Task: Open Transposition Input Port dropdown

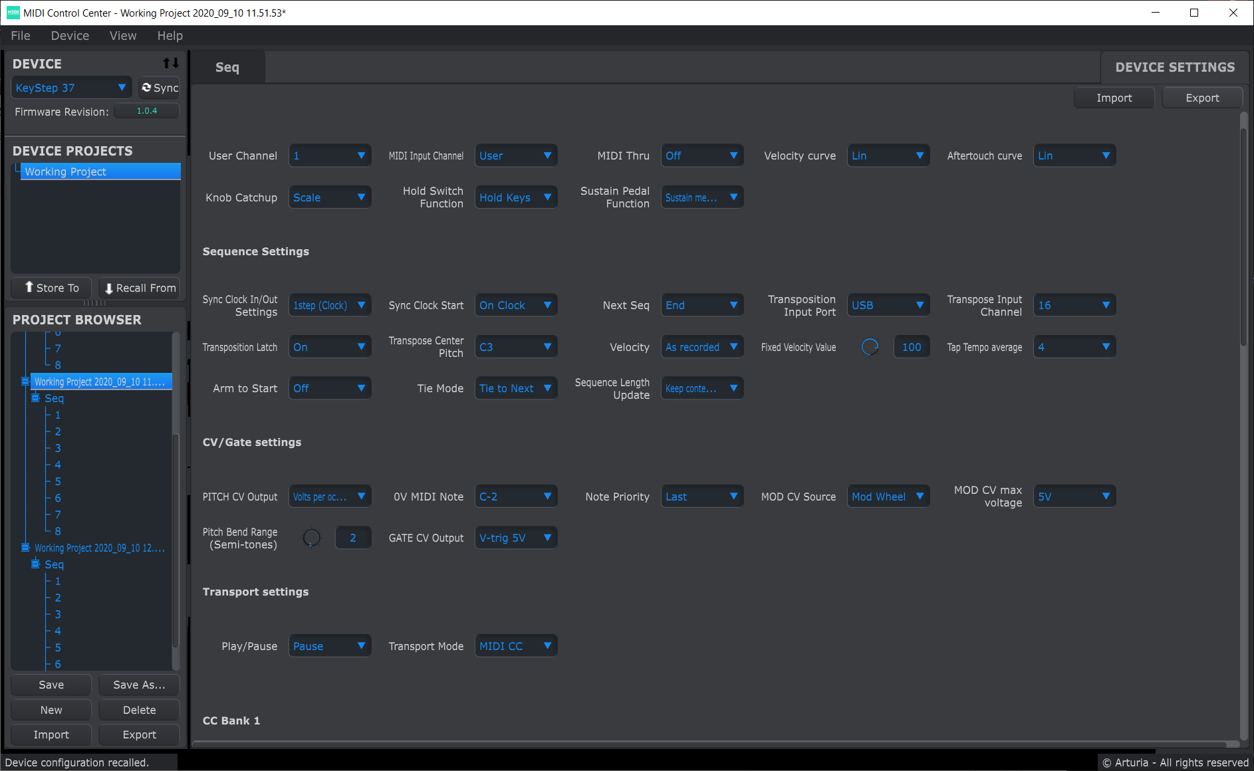Action: (888, 305)
